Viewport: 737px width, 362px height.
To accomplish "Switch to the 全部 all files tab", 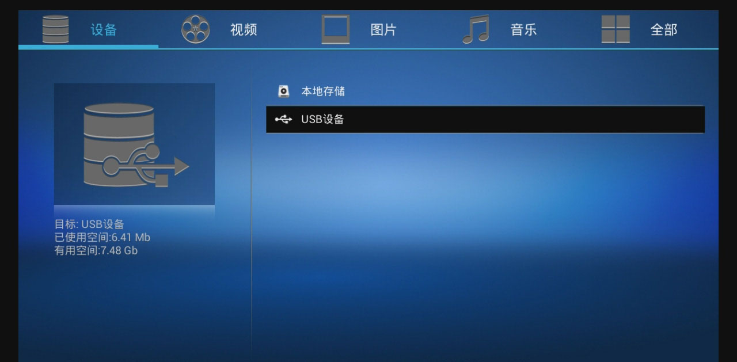I will pyautogui.click(x=648, y=29).
